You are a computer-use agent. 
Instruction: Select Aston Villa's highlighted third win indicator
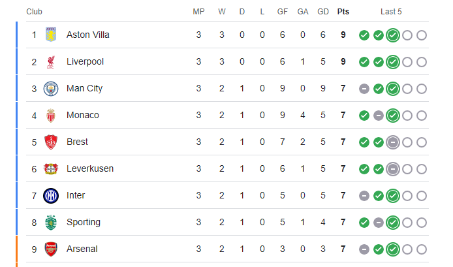click(x=392, y=35)
